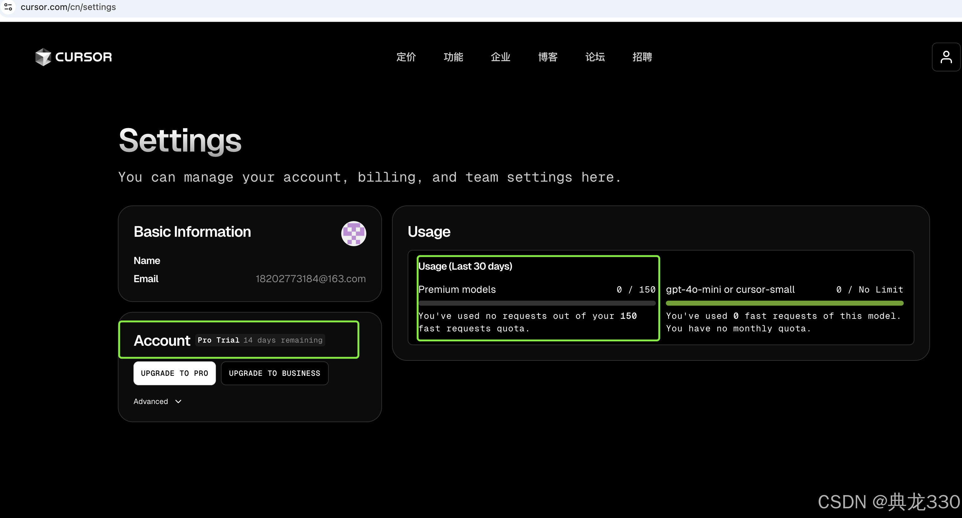Open the 论坛 forum link
Image resolution: width=962 pixels, height=518 pixels.
pos(595,57)
